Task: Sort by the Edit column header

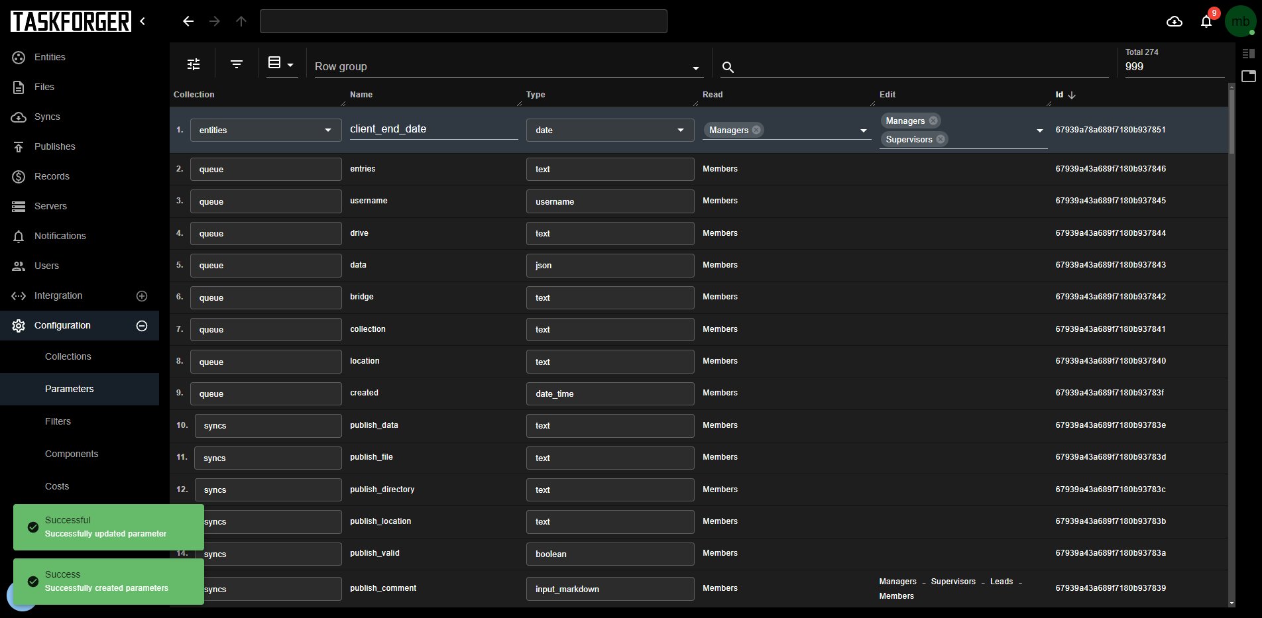Action: [x=888, y=95]
